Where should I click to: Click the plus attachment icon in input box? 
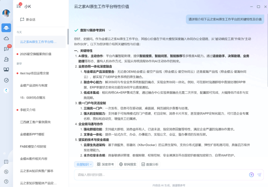[251, 175]
